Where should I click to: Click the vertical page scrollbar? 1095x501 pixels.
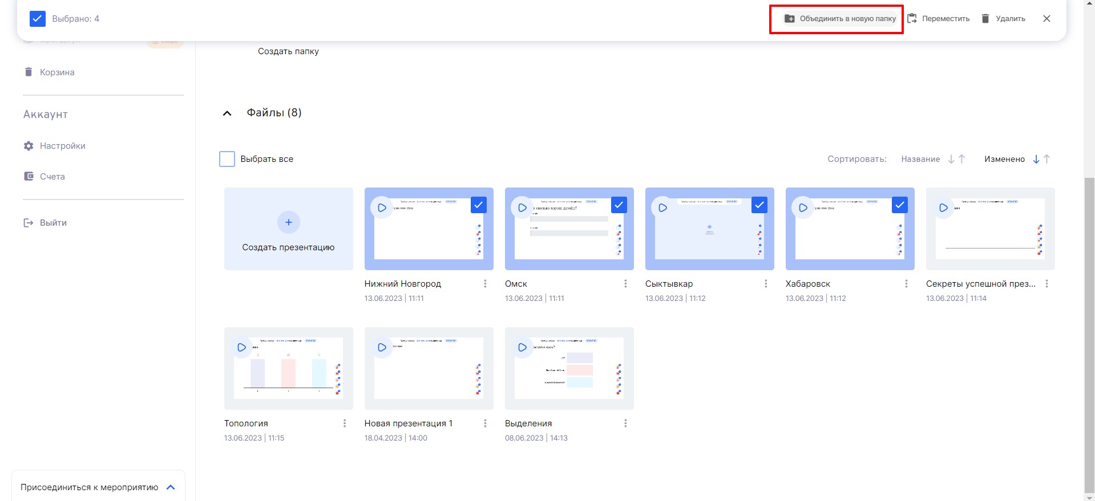pyautogui.click(x=1089, y=336)
